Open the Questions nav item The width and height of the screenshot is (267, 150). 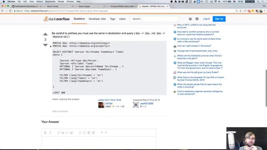[x=79, y=19]
